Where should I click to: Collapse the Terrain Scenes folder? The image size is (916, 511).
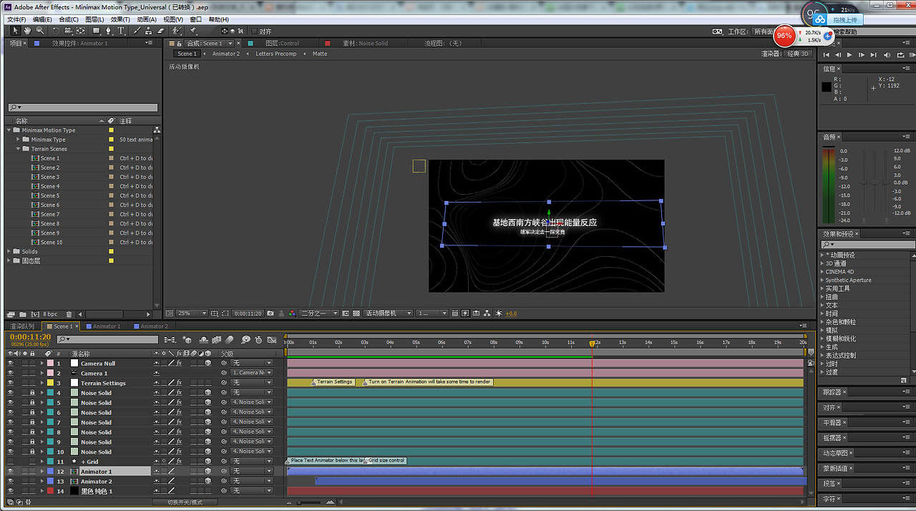click(19, 149)
